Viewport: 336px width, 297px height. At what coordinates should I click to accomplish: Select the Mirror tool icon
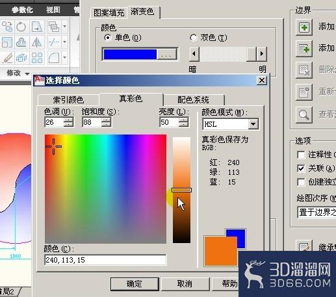tap(37, 42)
